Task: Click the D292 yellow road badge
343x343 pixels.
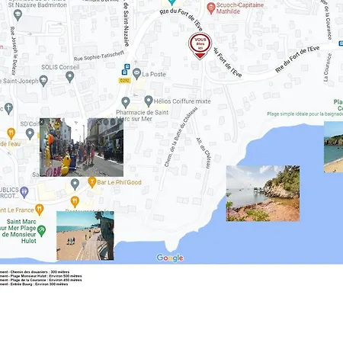Action: click(124, 81)
